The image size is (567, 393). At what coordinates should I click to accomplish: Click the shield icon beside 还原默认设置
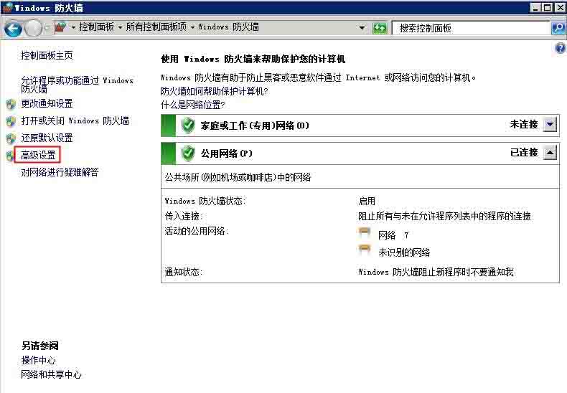(x=11, y=138)
